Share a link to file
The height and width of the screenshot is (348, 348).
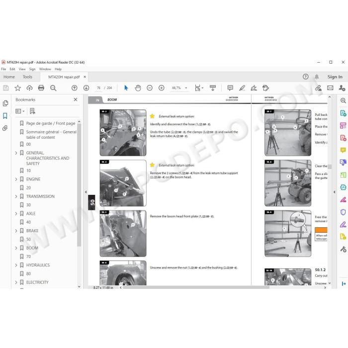318,88
